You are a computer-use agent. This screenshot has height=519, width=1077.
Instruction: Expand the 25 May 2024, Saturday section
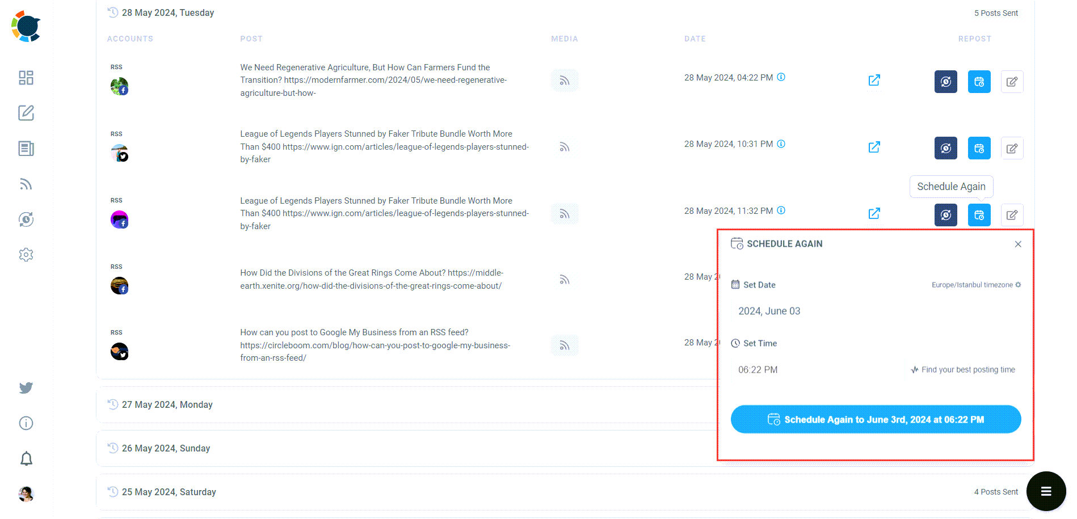coord(169,492)
